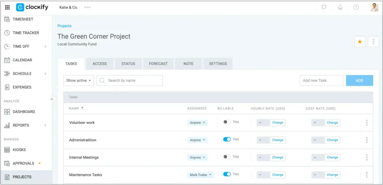Open the Volunteer work row options menu
The width and height of the screenshot is (383, 185).
pos(367,123)
